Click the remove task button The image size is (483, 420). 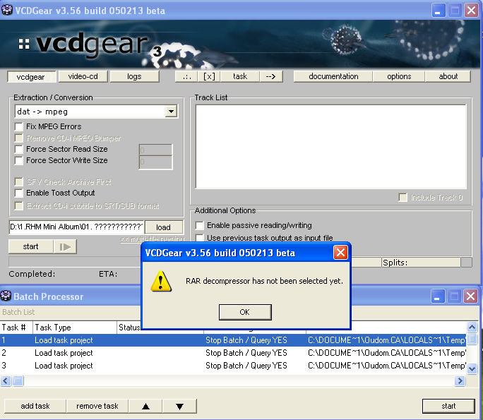(x=97, y=406)
